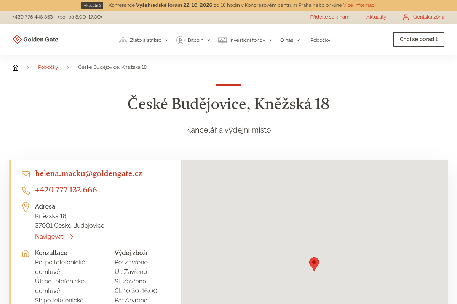Expand the O nás menu chevron
457x304 pixels.
(x=298, y=40)
